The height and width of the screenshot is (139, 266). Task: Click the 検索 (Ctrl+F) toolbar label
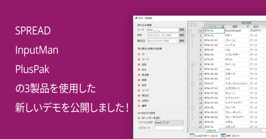point(233,136)
